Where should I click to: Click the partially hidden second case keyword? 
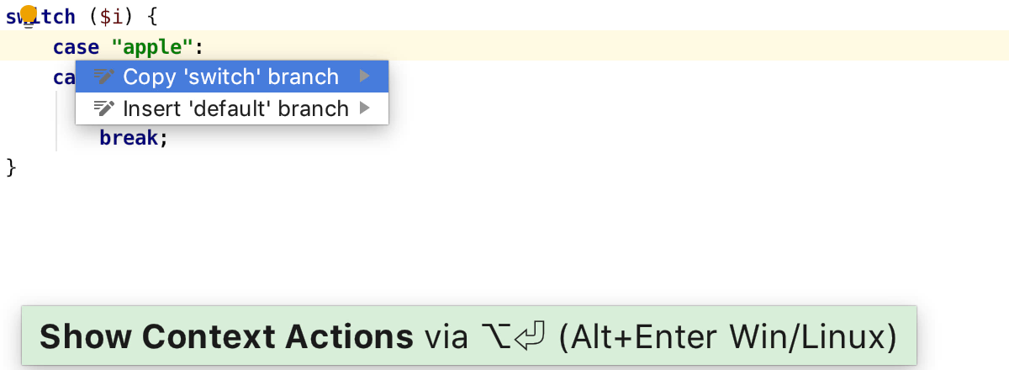click(x=64, y=77)
